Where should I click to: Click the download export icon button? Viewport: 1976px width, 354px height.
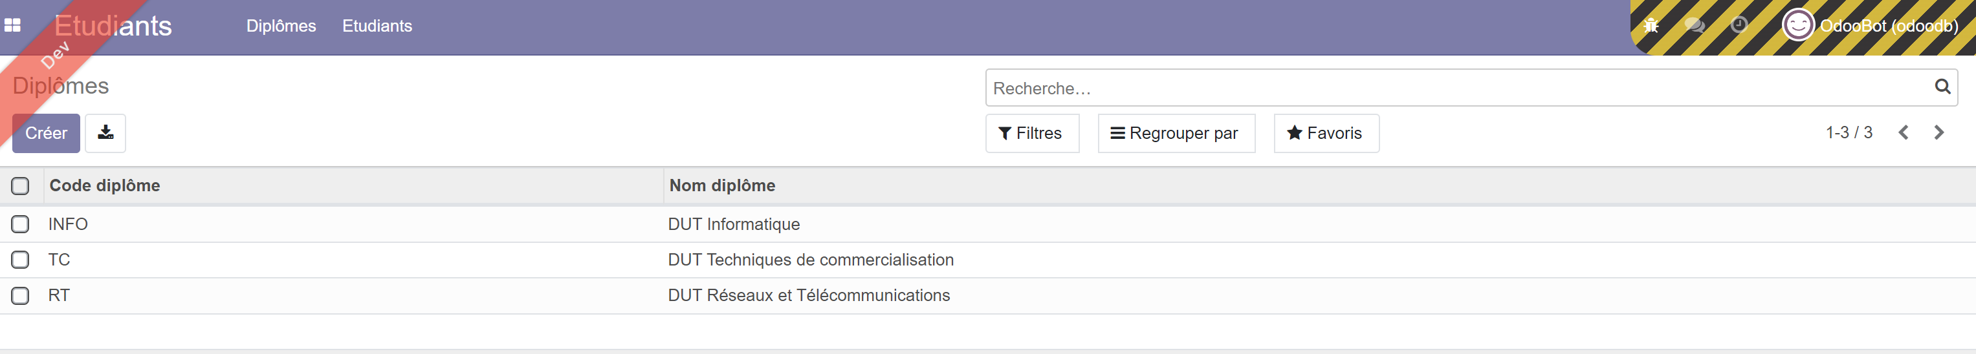tap(105, 132)
